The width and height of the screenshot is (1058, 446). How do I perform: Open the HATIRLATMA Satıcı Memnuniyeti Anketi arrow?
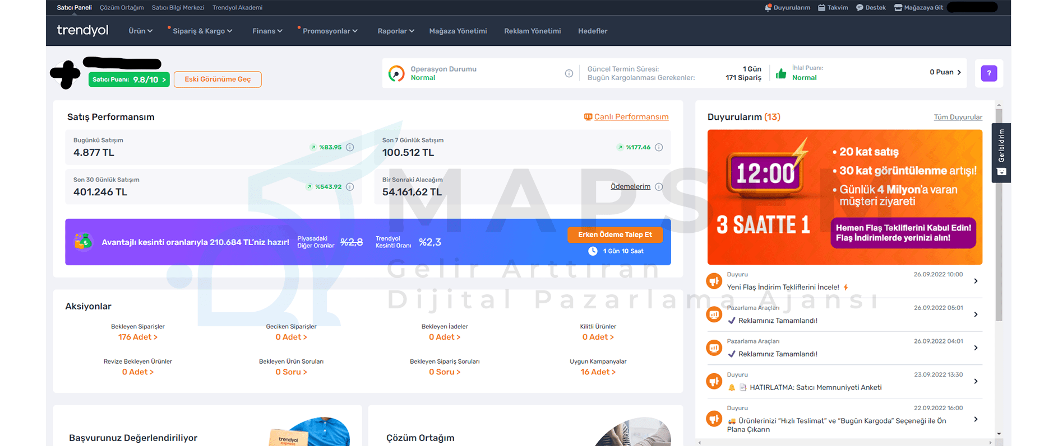[976, 381]
